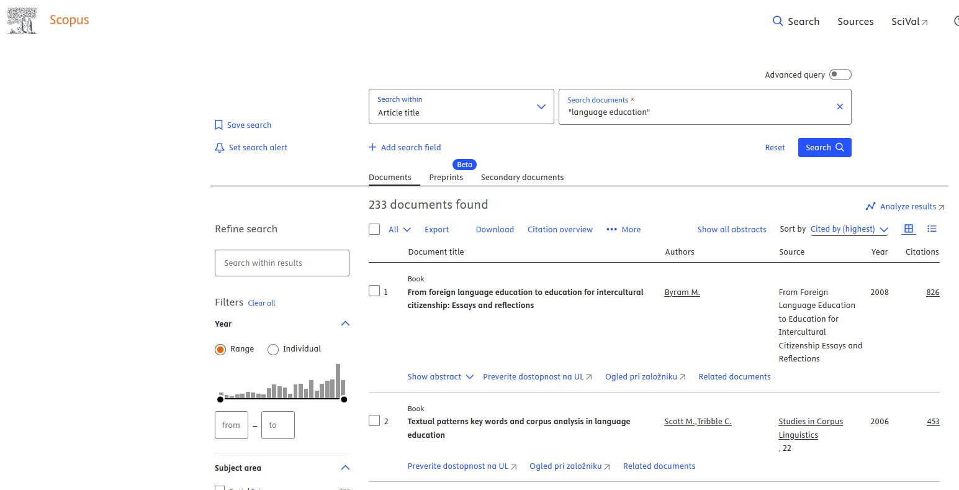Click the three-dot More icon

click(611, 229)
